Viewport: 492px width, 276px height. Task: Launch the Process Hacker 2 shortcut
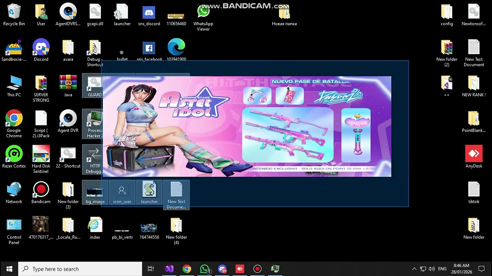coord(95,125)
